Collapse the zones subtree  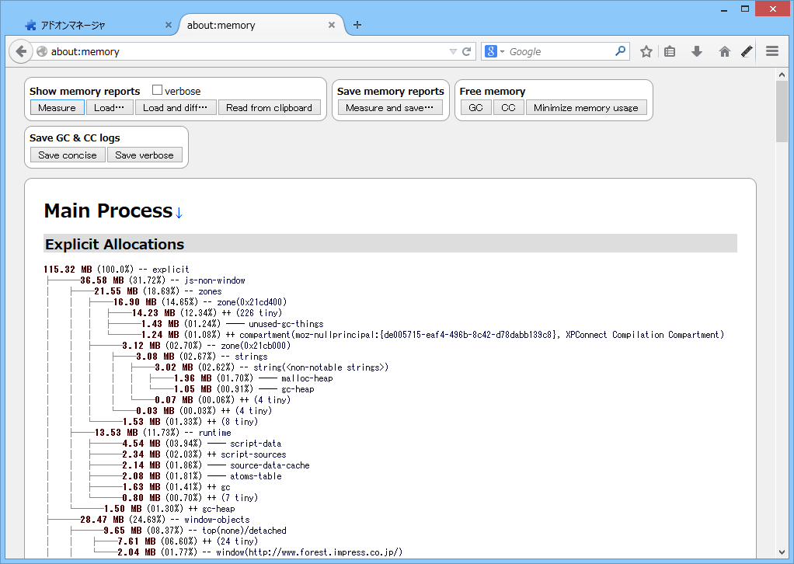click(x=158, y=291)
